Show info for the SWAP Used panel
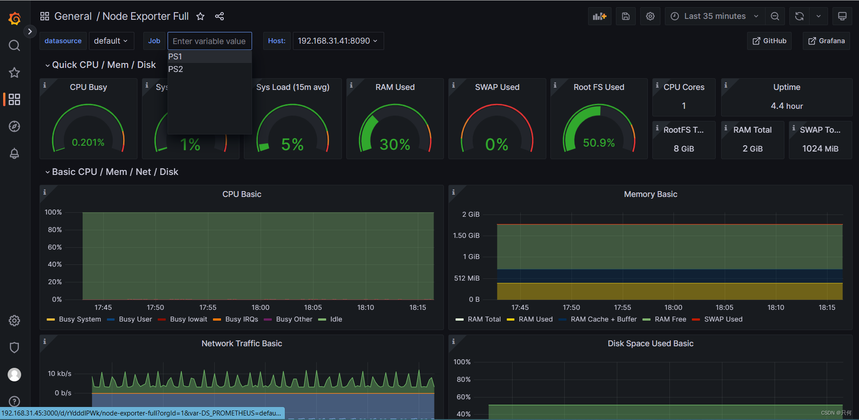 [453, 85]
